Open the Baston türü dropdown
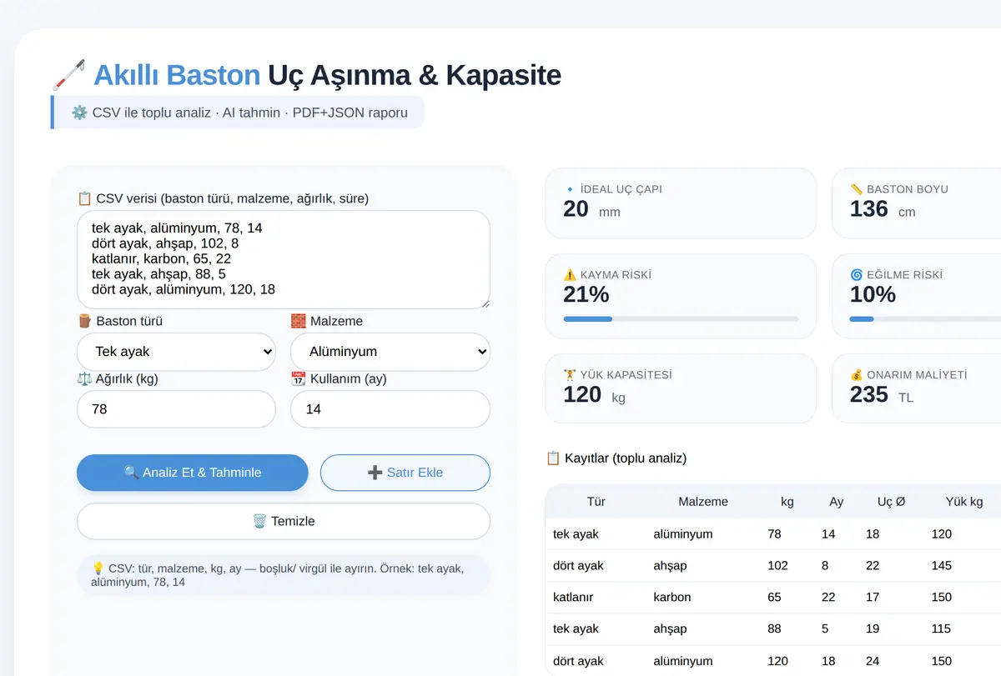This screenshot has width=1001, height=676. pos(176,351)
